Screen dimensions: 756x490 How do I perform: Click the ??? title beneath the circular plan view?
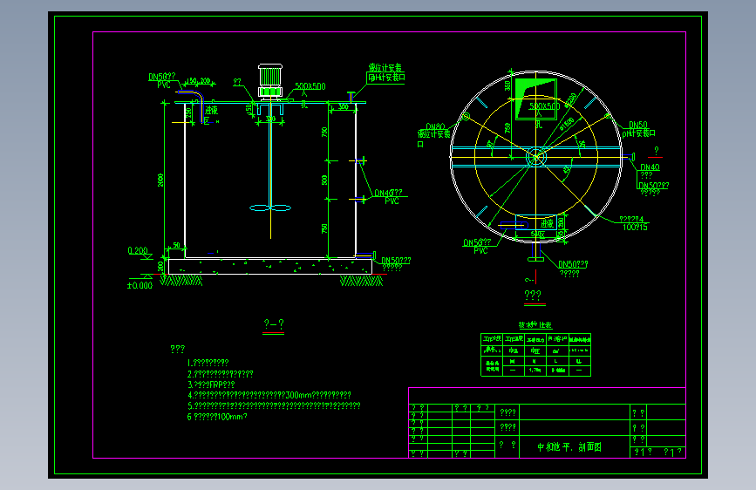[x=533, y=295]
